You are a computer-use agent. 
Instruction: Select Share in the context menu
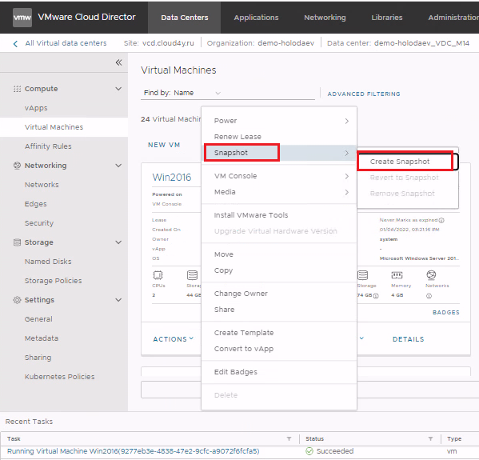224,310
